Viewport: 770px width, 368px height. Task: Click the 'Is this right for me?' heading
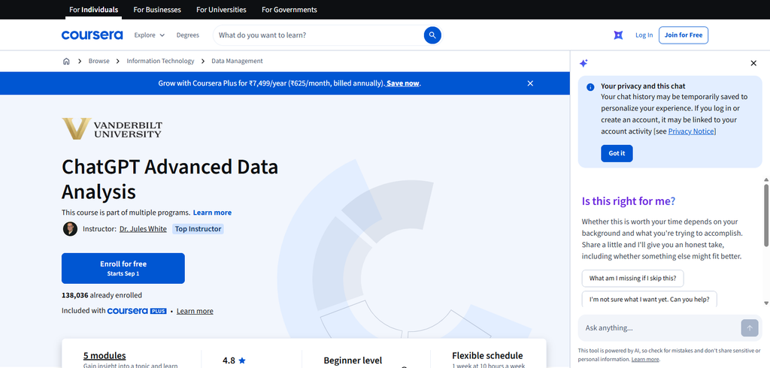coord(629,201)
